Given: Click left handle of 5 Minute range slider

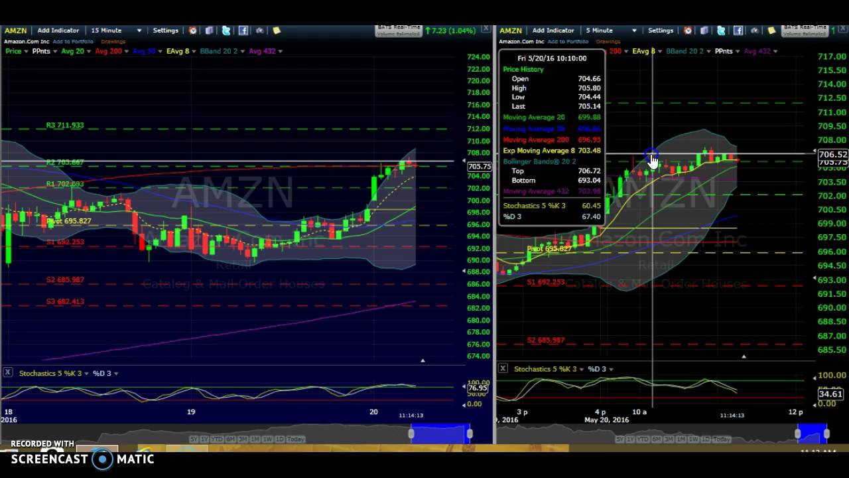Looking at the screenshot, I should coord(798,434).
